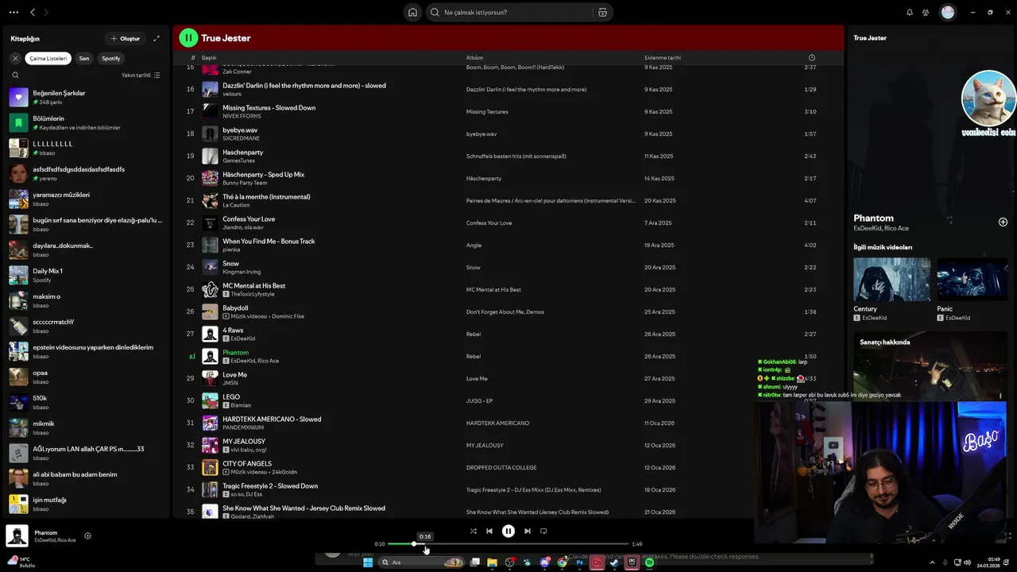Screen dimensions: 1017x572
Task: Open the Windows Start menu
Action: coord(368,562)
